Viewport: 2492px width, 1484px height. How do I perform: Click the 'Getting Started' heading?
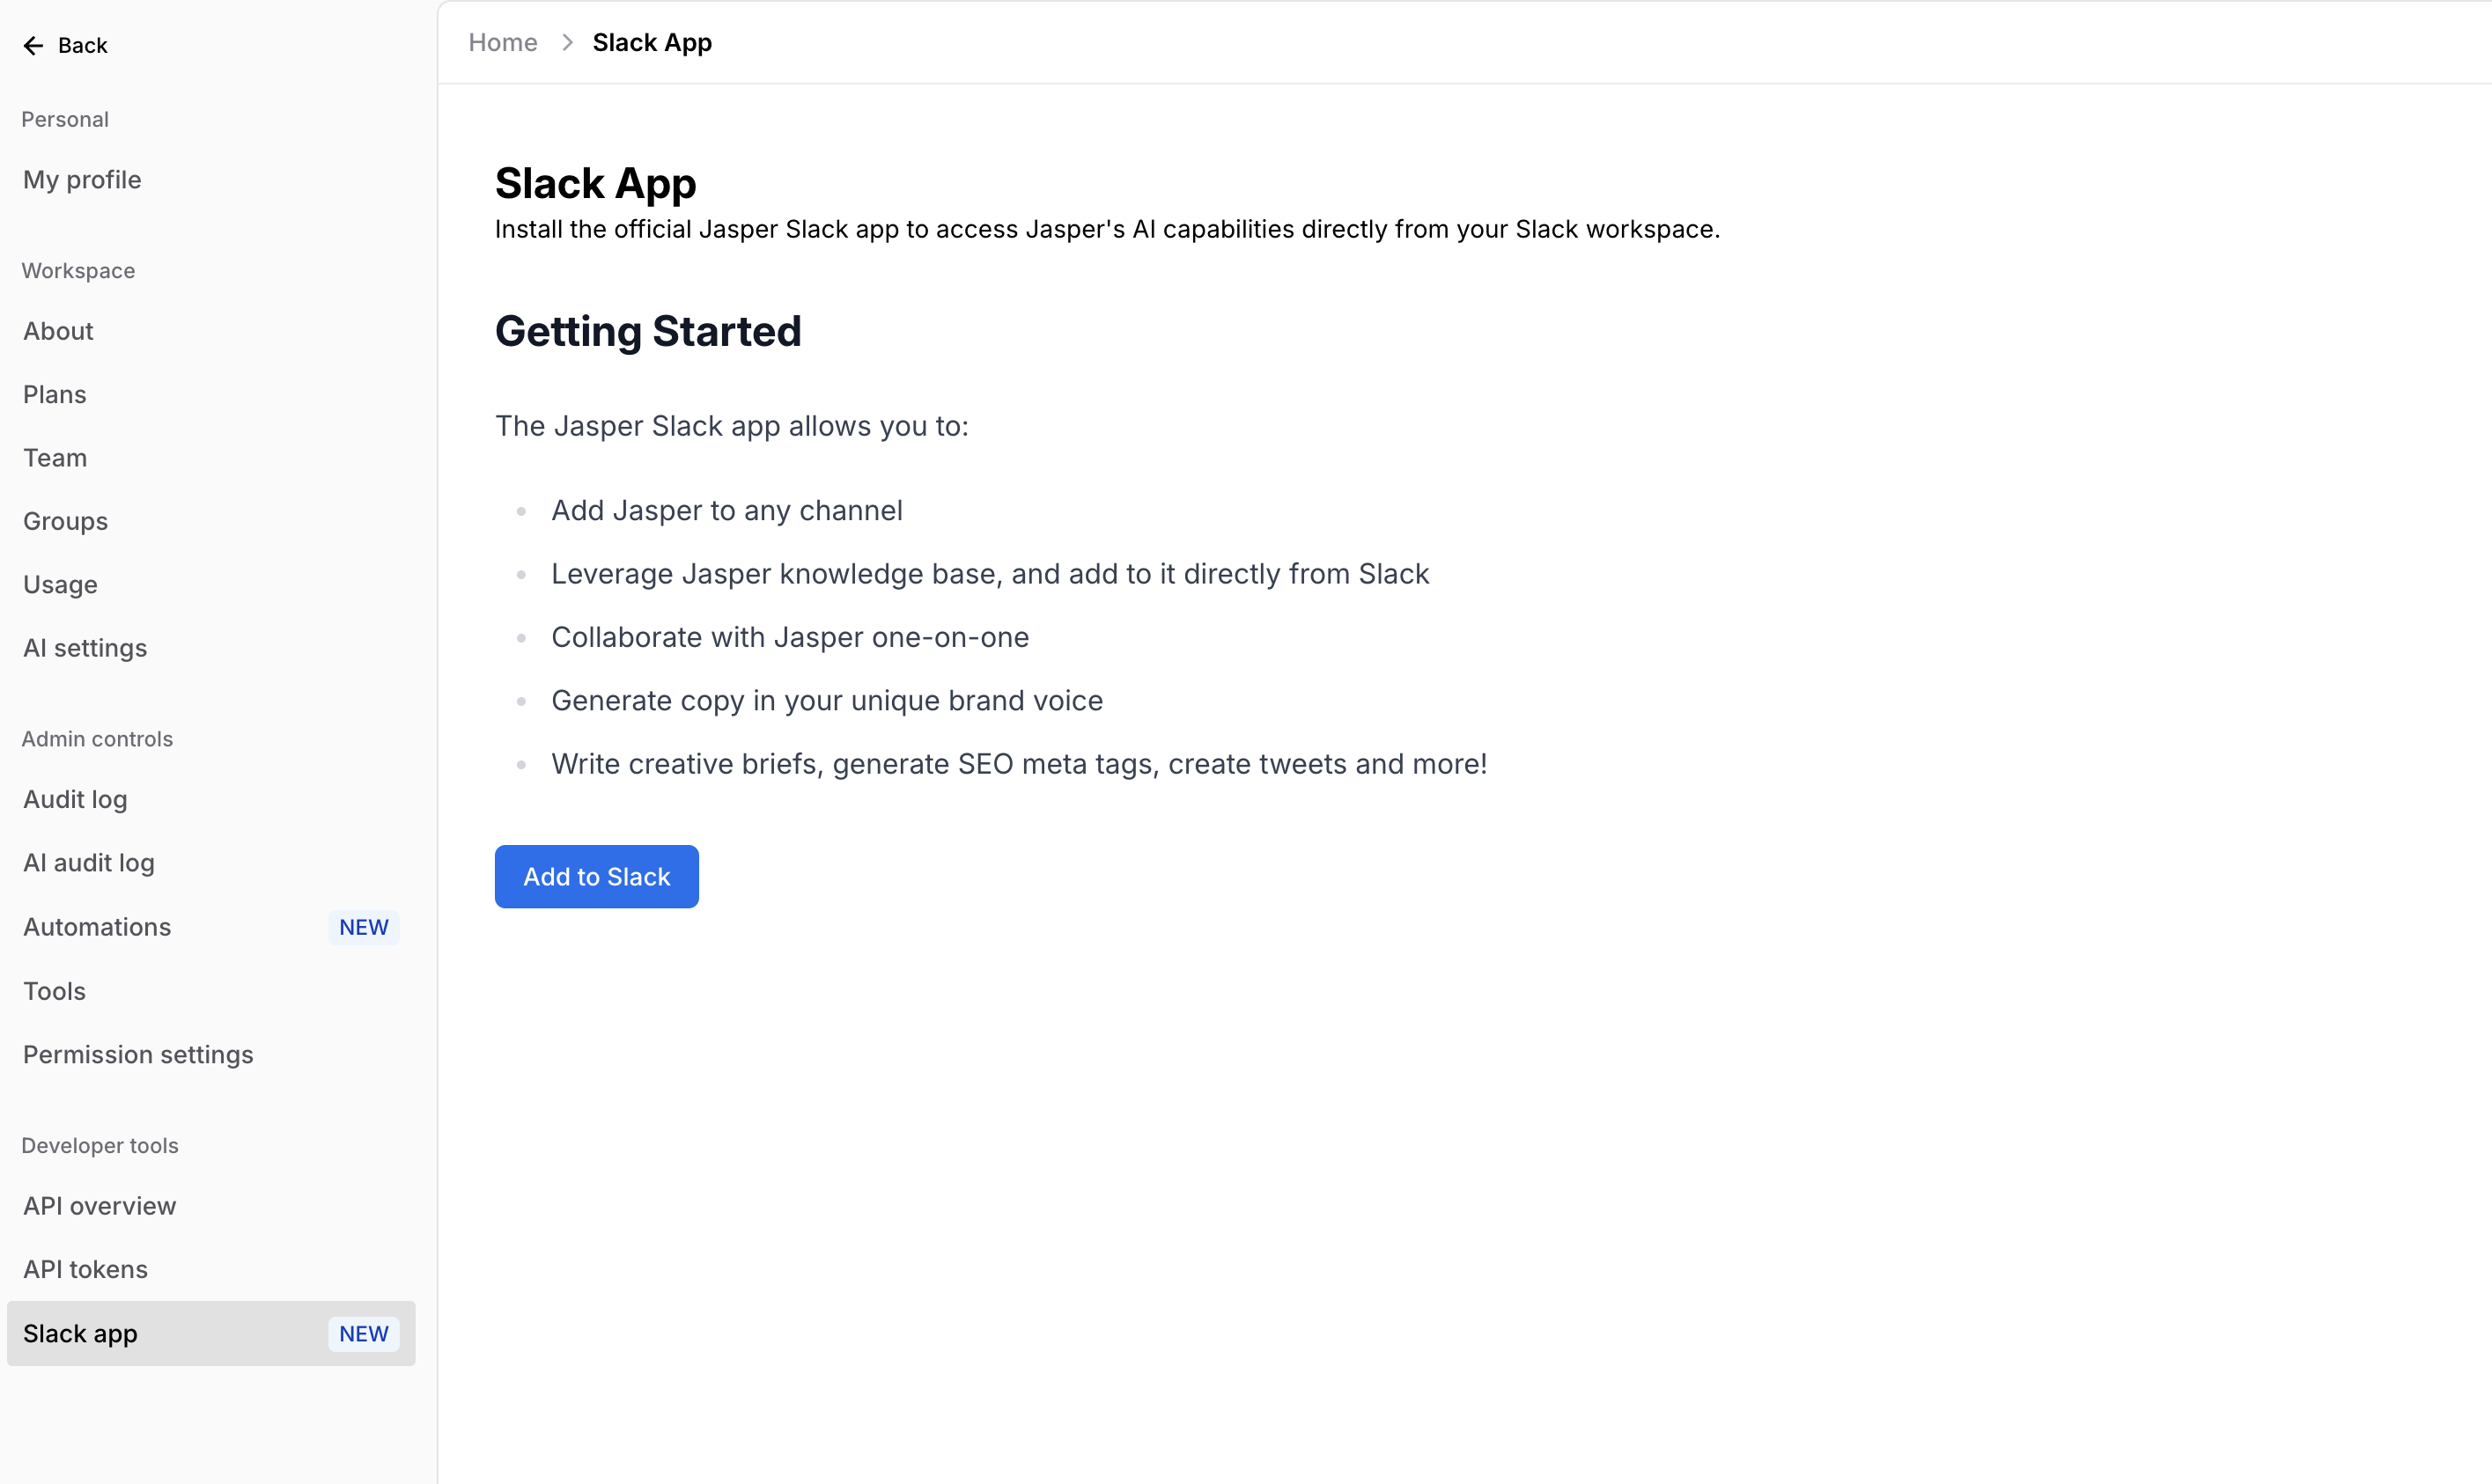pos(648,332)
